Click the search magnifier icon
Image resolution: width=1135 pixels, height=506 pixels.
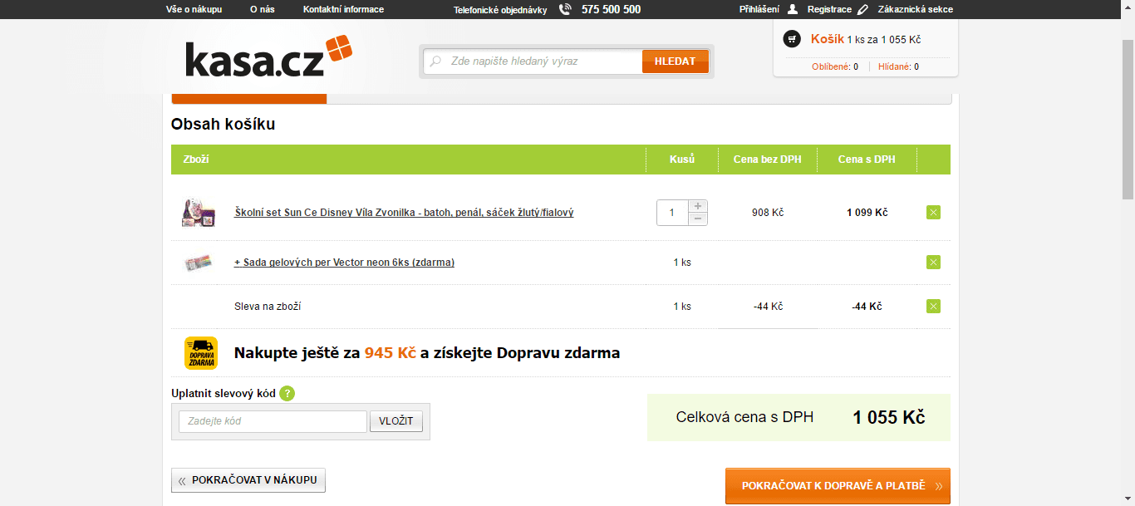[435, 61]
